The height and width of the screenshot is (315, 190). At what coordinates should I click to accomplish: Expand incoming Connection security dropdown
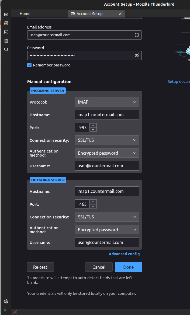107,140
